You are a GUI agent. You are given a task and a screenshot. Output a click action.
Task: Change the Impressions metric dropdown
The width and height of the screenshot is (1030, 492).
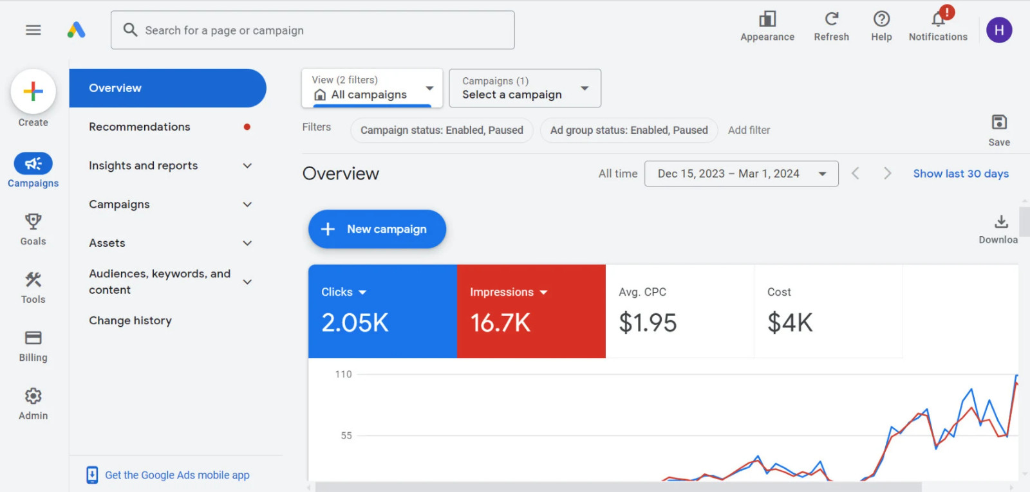coord(509,292)
